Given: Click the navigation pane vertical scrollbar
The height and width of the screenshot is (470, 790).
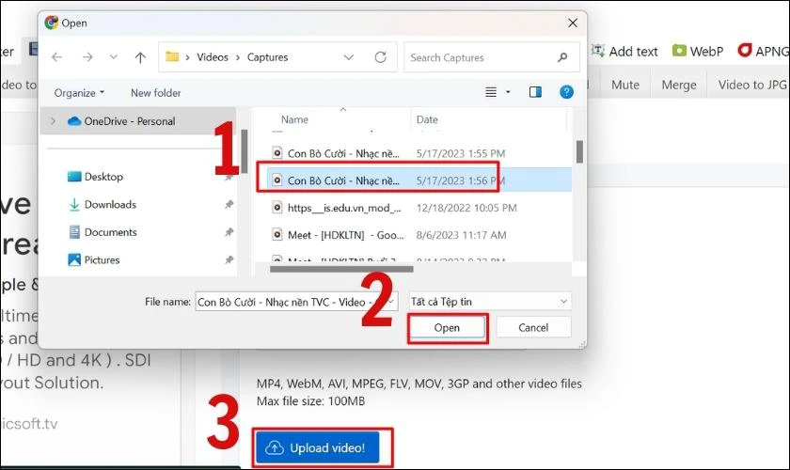Looking at the screenshot, I should 245,151.
